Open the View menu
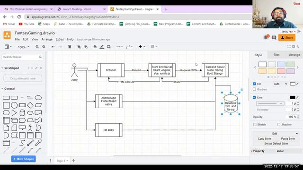303x170 pixels. click(35, 39)
